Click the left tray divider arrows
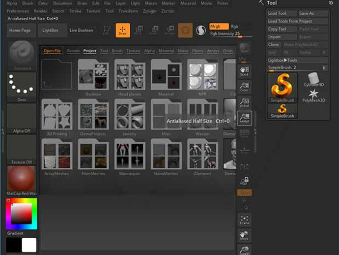 [3, 131]
